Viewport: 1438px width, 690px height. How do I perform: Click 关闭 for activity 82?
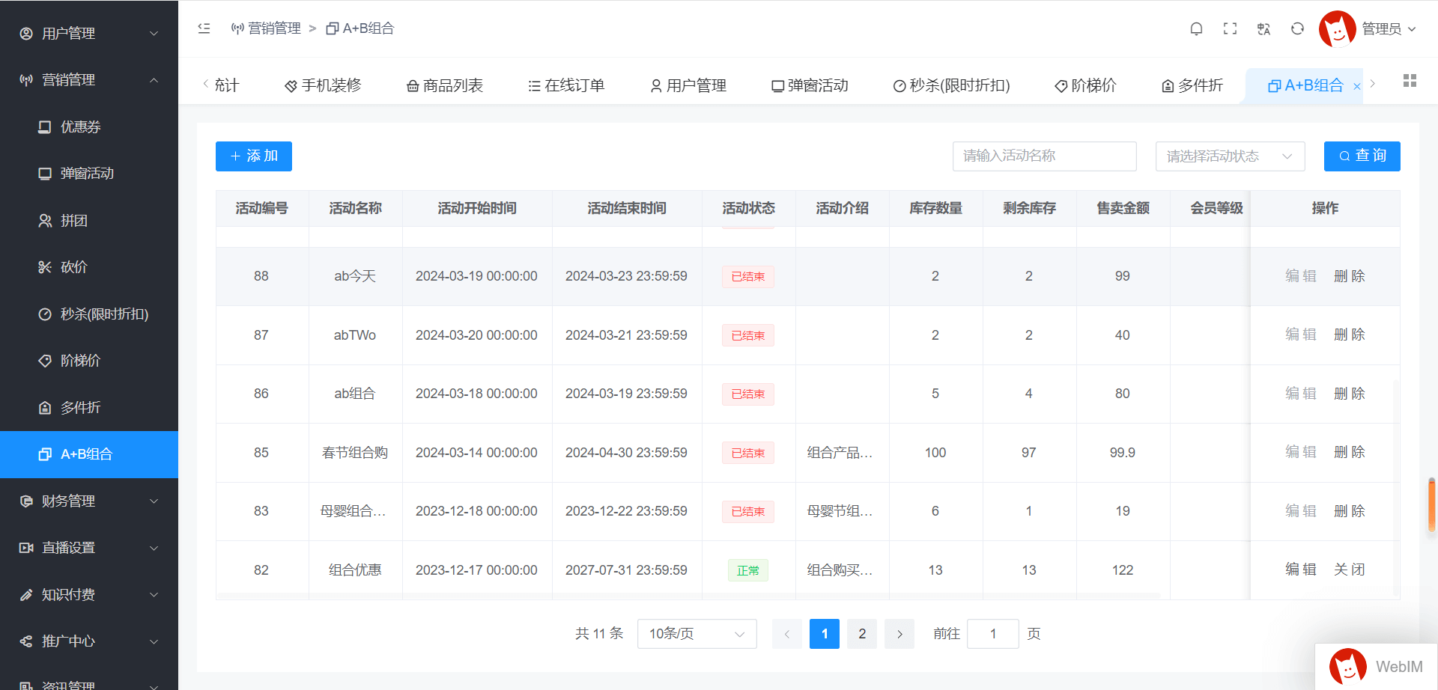pyautogui.click(x=1350, y=570)
